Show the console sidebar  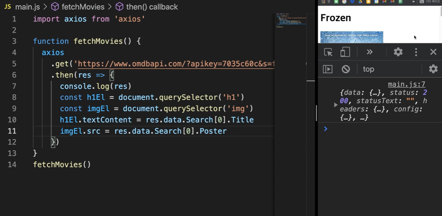pos(327,69)
